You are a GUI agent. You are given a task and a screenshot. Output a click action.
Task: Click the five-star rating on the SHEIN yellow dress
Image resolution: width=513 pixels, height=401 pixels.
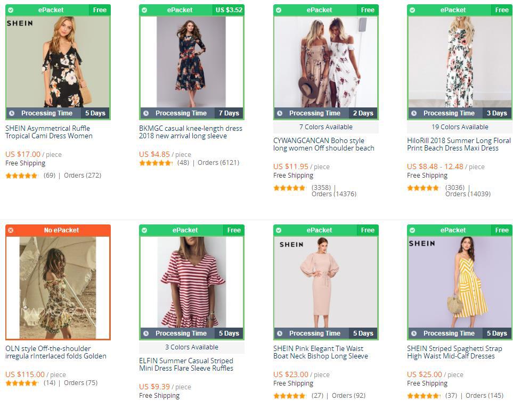[422, 396]
